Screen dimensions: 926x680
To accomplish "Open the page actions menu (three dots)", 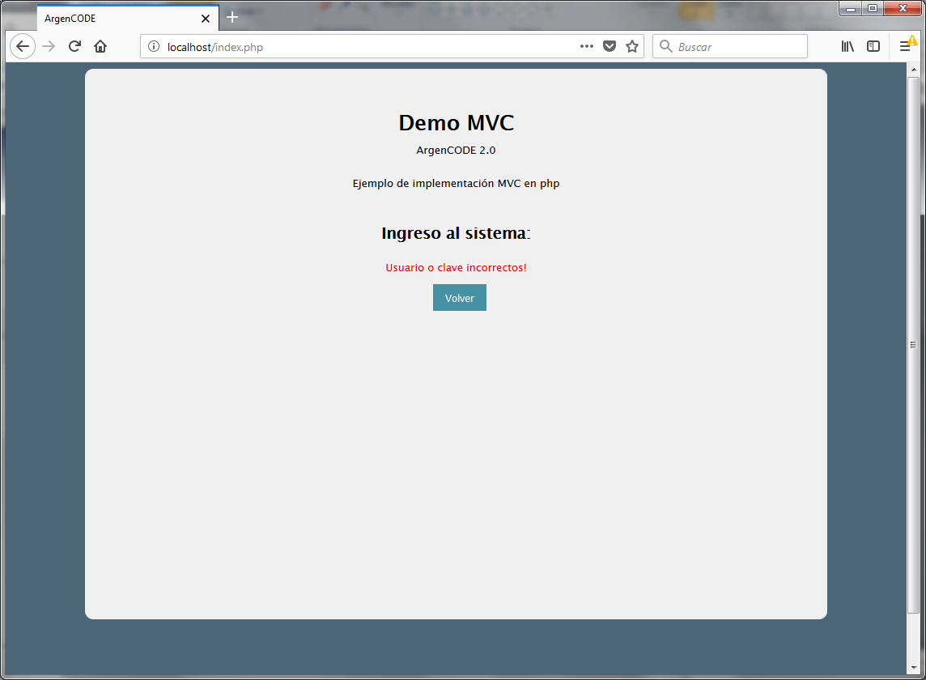I will pos(586,46).
